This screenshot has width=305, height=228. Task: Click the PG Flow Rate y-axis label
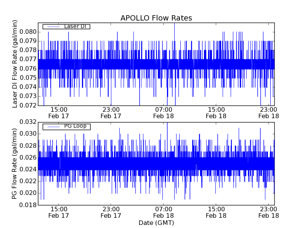point(15,163)
